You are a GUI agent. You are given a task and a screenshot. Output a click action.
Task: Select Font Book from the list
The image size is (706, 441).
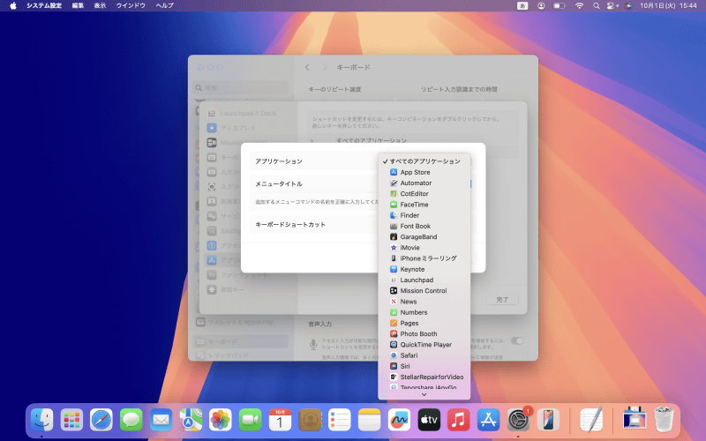pyautogui.click(x=424, y=226)
